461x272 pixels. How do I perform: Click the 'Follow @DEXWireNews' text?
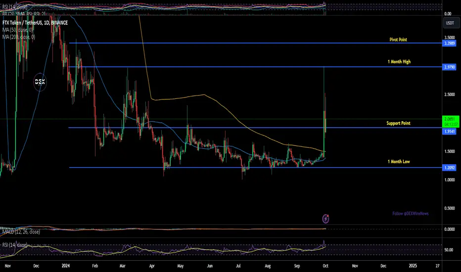(411, 214)
